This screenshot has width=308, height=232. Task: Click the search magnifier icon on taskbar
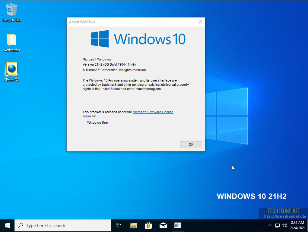point(21,226)
